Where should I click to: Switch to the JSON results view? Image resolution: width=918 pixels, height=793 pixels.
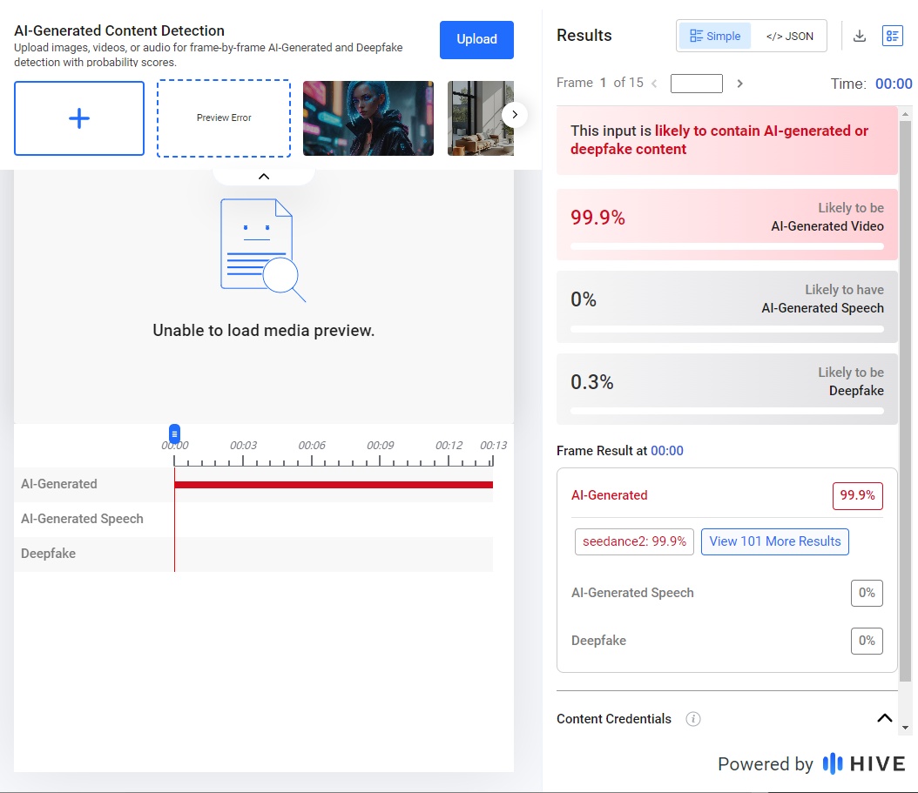[789, 37]
